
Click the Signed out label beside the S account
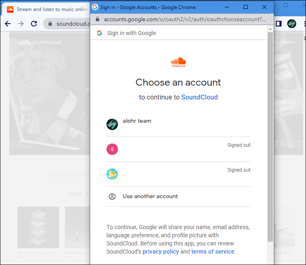click(239, 145)
